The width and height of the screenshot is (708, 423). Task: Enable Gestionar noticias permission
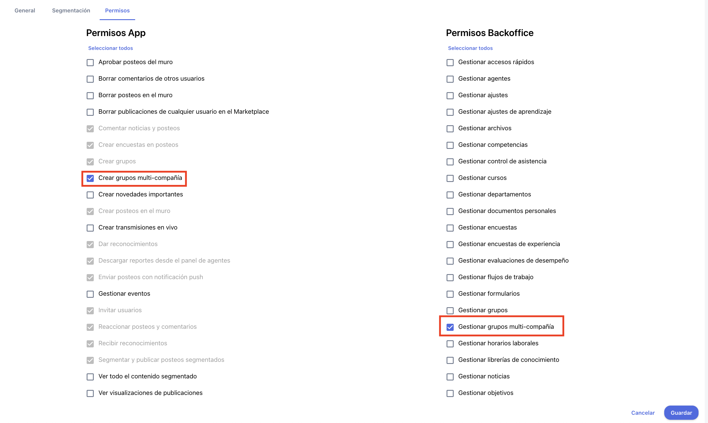click(450, 377)
